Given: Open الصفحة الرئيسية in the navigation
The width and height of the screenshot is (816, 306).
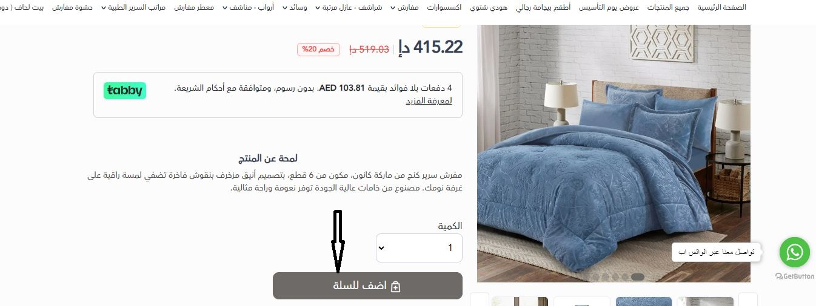Looking at the screenshot, I should click(721, 8).
